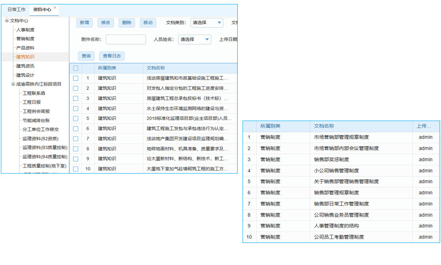Open the 文档类别 dropdown
The image size is (441, 265).
point(206,23)
